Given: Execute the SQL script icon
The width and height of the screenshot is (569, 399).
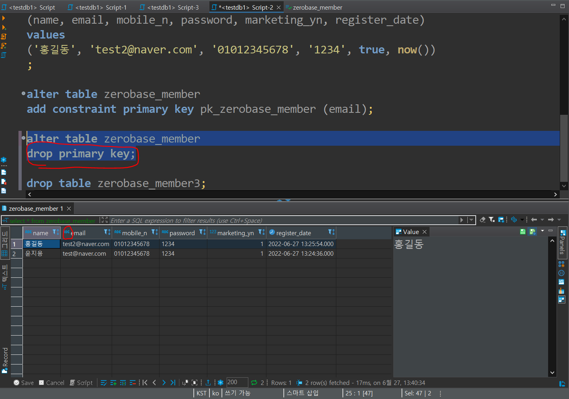Looking at the screenshot, I should click(4, 37).
